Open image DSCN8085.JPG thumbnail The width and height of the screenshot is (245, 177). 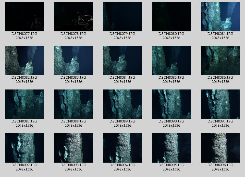171,60
